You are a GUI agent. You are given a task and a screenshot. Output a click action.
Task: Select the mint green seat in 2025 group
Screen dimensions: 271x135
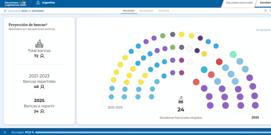pyautogui.click(x=233, y=54)
